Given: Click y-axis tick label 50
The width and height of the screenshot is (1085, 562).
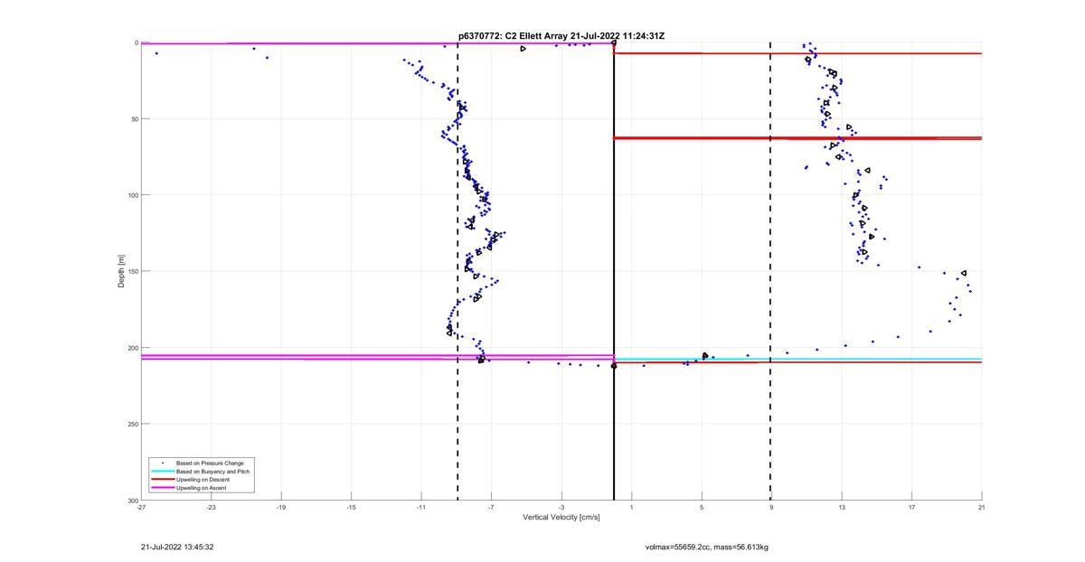Looking at the screenshot, I should 134,119.
